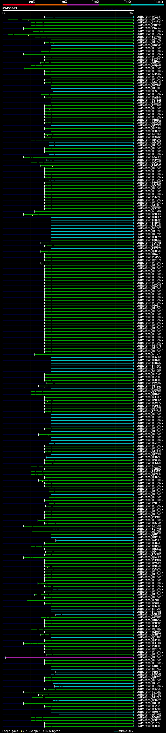Image resolution: width=166 pixels, height=733 pixels.
Task: Click the magenta ~60% identity scale segment
Action: (83, 5)
